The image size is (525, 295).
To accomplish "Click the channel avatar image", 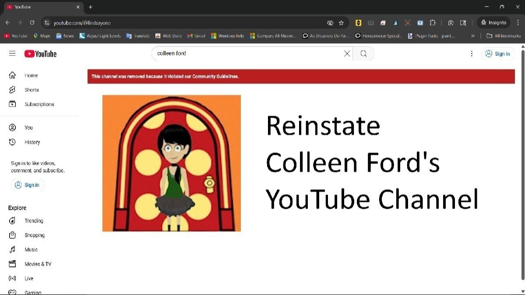I will coord(171,163).
